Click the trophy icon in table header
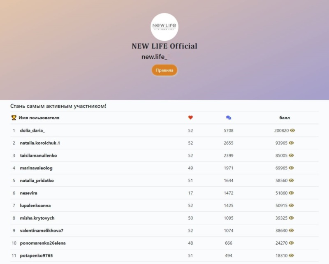 coord(14,118)
